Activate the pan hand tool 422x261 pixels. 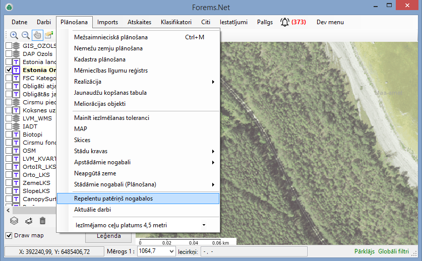(x=37, y=35)
